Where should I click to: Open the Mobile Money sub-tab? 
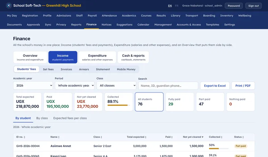[126, 69]
